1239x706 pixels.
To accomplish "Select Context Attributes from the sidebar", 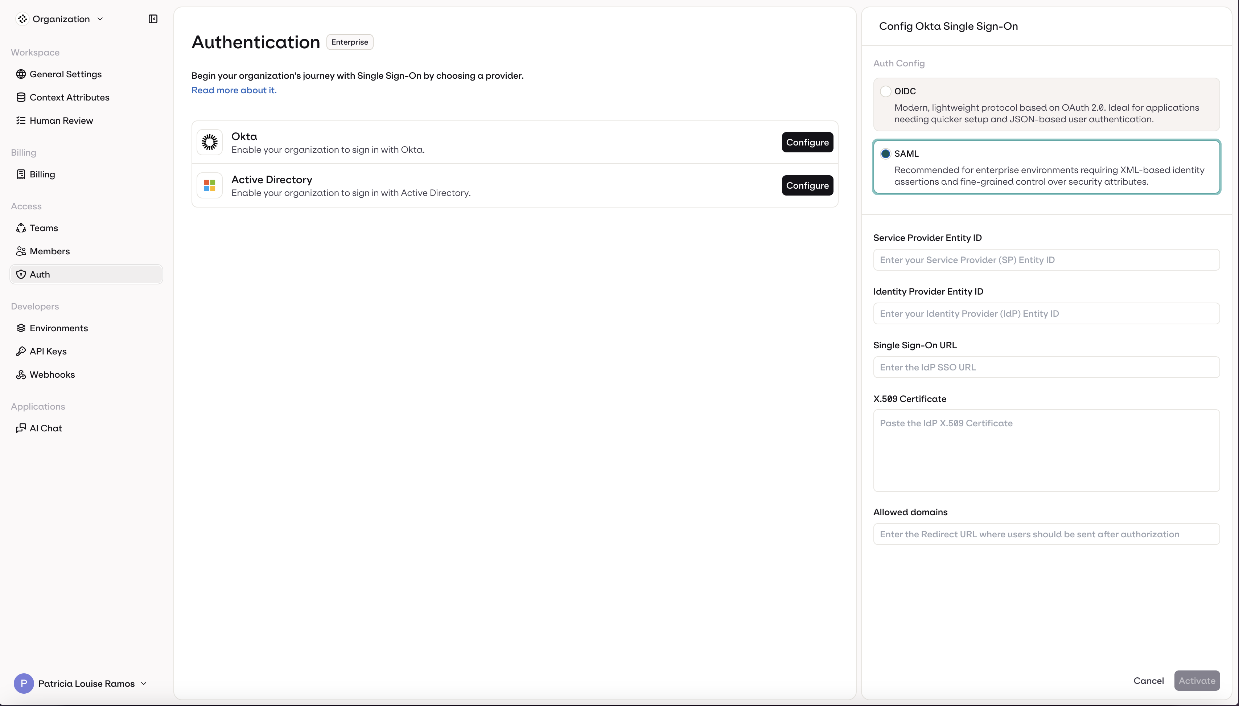I will coord(70,97).
